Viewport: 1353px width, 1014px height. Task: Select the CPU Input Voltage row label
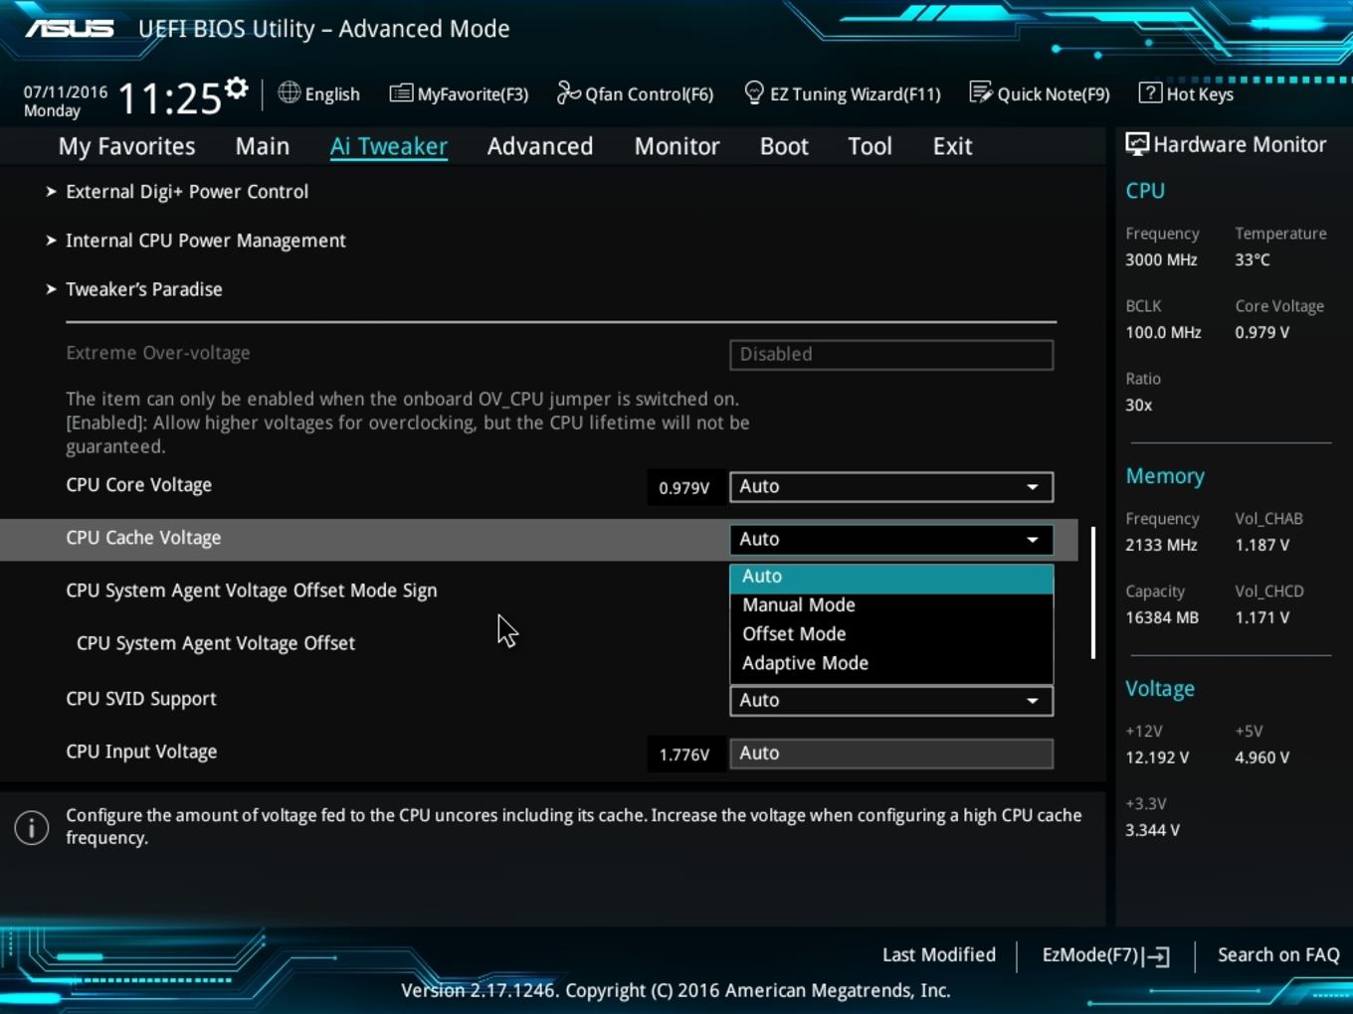pos(141,752)
